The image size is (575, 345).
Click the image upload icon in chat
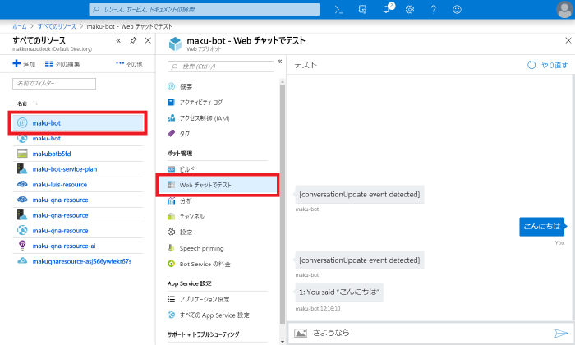301,333
